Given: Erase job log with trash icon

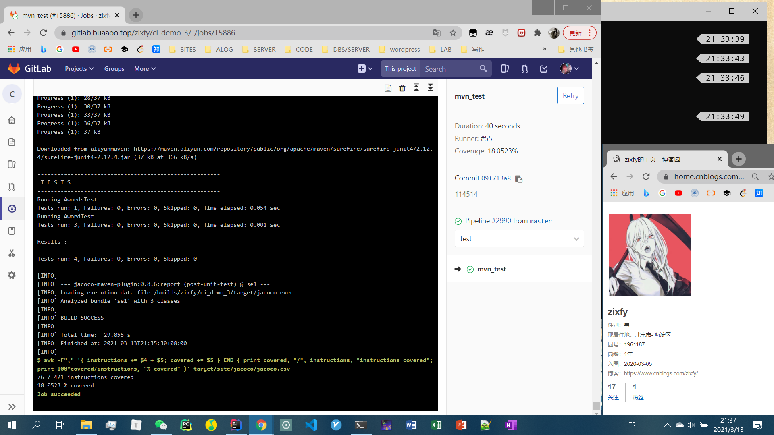Looking at the screenshot, I should pos(402,88).
